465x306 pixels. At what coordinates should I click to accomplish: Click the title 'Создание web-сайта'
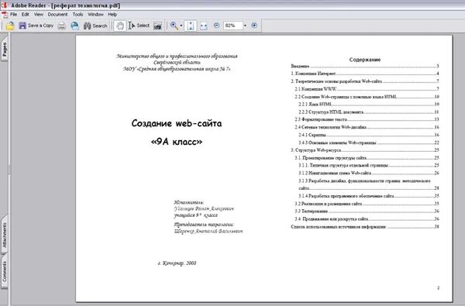pyautogui.click(x=177, y=123)
